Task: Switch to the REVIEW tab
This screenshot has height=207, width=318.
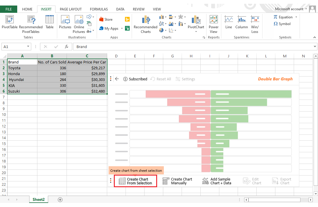Action: pyautogui.click(x=138, y=9)
